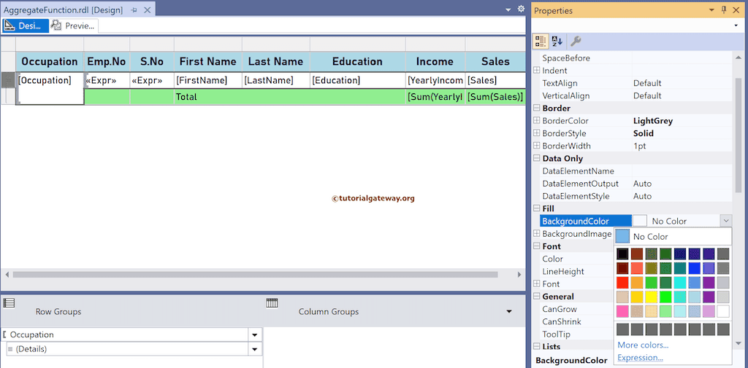
Task: Select the First Name header cell
Action: tap(208, 61)
